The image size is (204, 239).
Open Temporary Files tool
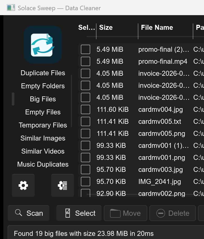point(43,125)
